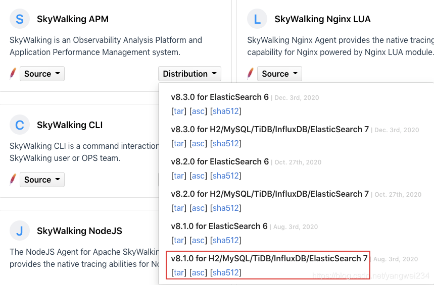Download tar for v8.3.0 H2/MySQL/TiDB/InfluxDB/ElasticSearch 7
Screen dimensions: 434x285
[x=178, y=143]
